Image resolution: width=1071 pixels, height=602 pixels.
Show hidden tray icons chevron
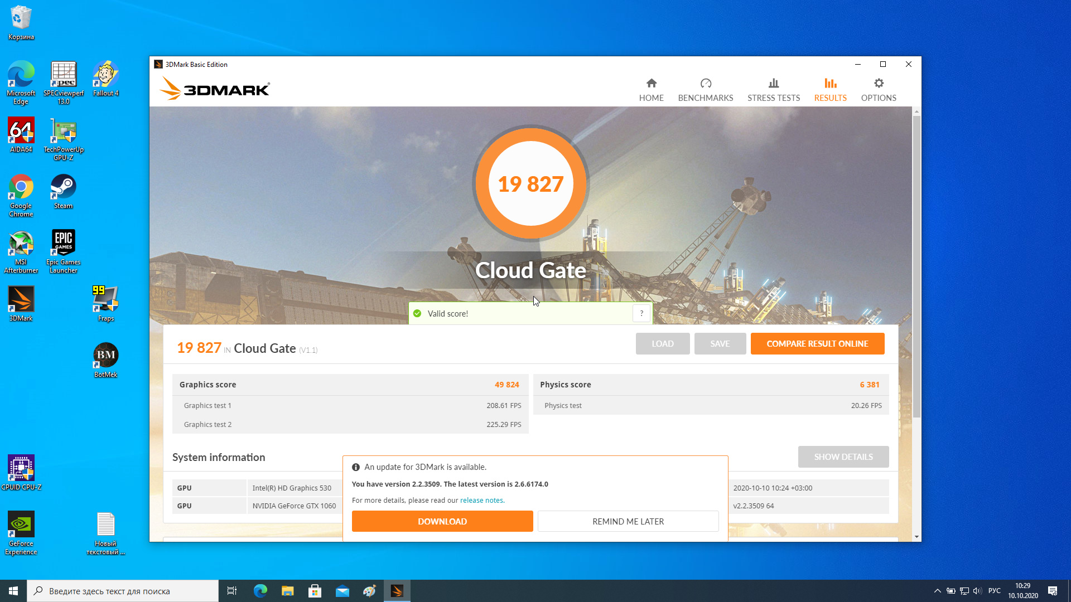(x=937, y=591)
